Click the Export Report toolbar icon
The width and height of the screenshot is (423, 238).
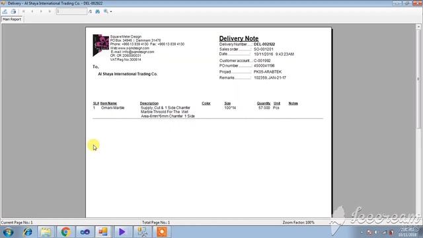5,11
